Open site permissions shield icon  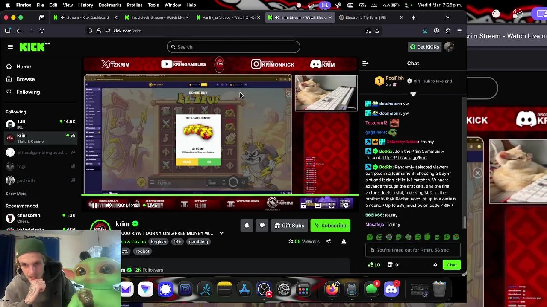click(x=90, y=31)
